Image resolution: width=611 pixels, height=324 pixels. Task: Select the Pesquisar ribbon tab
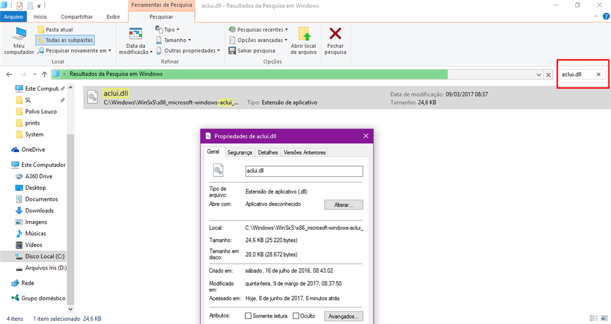161,17
